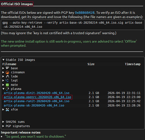Viewport: 145px width, 140px height.
Task: Click timestamp 2026-04-19 22:25:42
Action: tap(124, 101)
